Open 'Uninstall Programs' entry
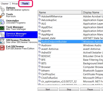The image size is (103, 91). point(16,23)
